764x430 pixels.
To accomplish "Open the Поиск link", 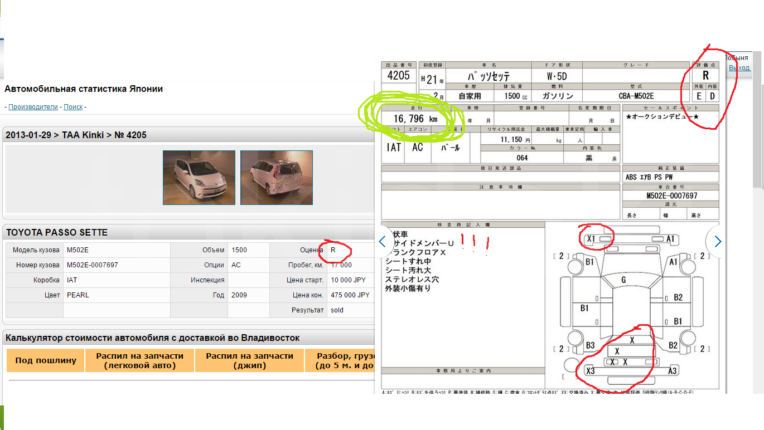I will [73, 107].
